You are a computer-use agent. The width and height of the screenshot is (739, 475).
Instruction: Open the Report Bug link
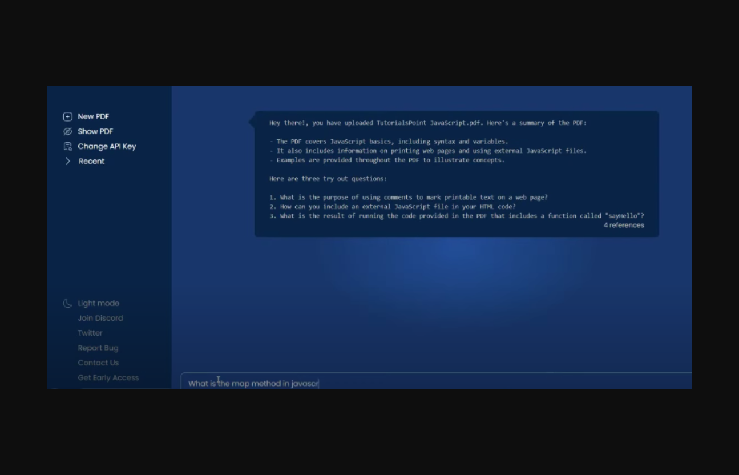click(98, 348)
